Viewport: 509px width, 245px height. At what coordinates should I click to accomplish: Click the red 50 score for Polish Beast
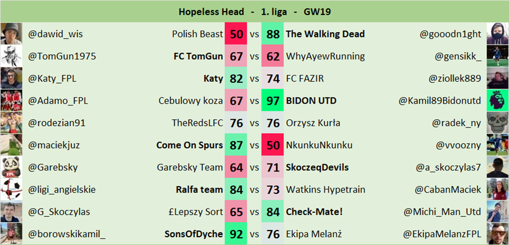(236, 34)
